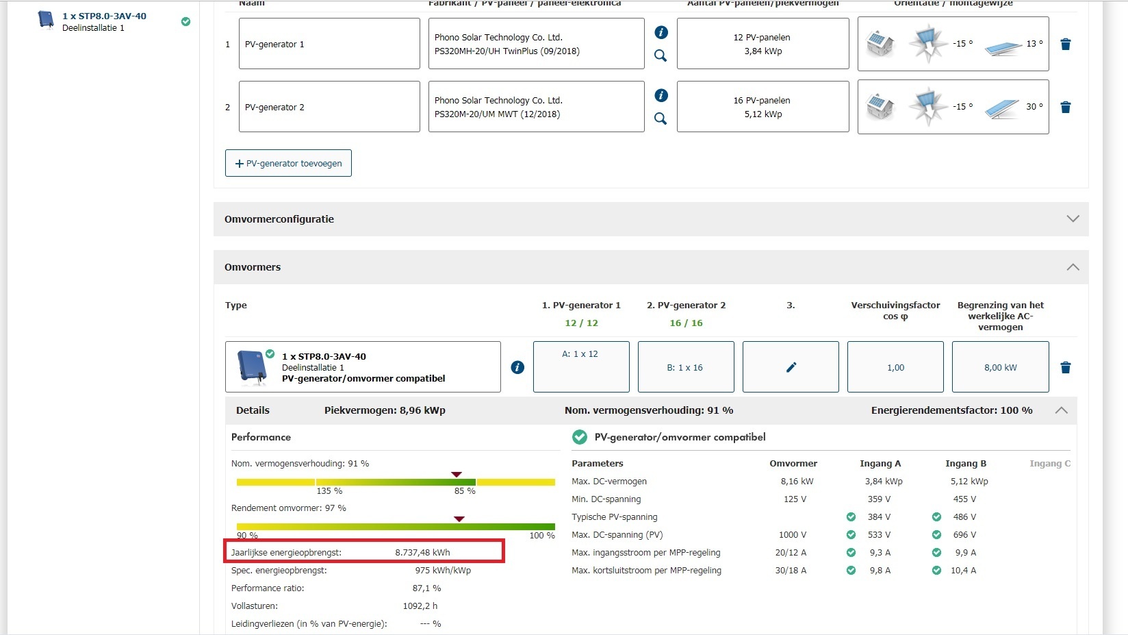Click magnifier icon for PV-generator 2 panel

[x=661, y=119]
